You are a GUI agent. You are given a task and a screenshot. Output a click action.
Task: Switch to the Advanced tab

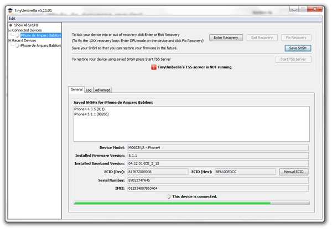point(102,90)
